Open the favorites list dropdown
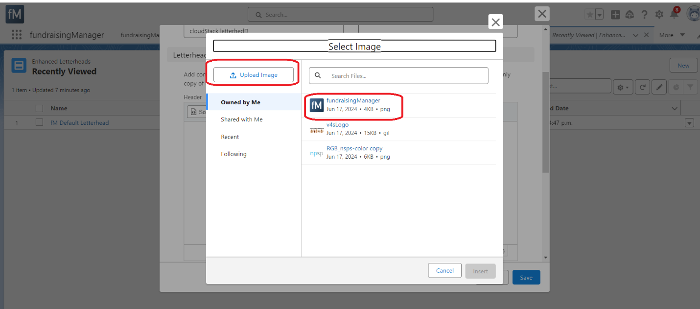This screenshot has width=700, height=309. pyautogui.click(x=600, y=15)
